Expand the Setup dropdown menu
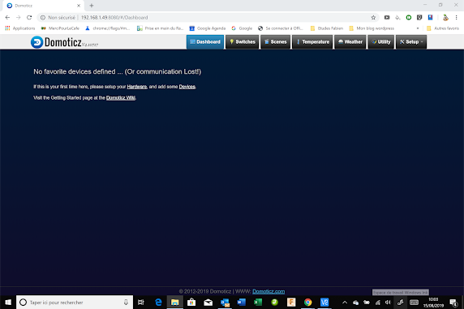464x309 pixels. click(x=411, y=41)
